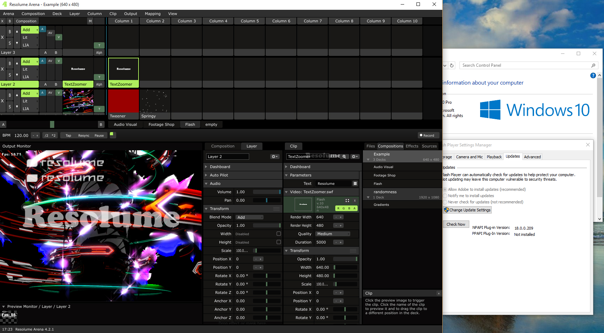Trigger the Springy clip thumbnail
The image size is (604, 333).
(155, 101)
